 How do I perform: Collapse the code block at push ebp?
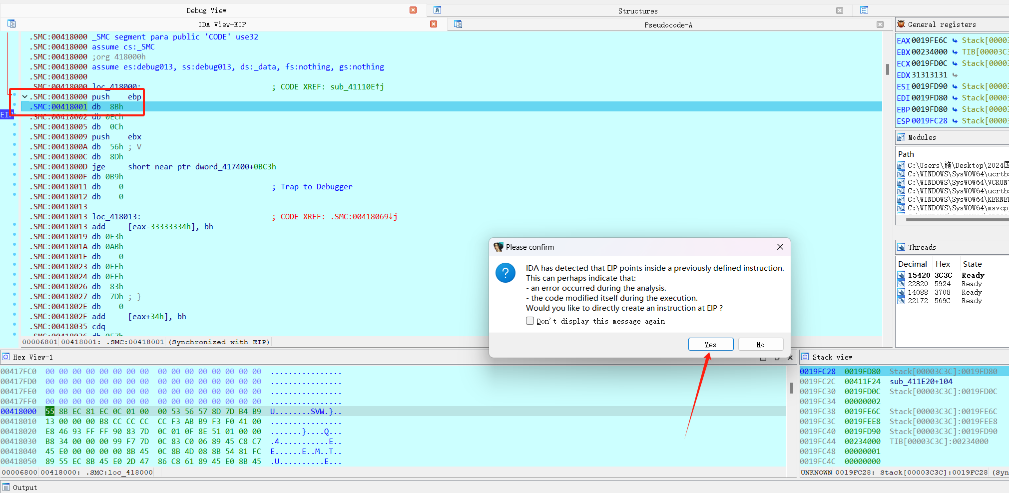point(24,97)
